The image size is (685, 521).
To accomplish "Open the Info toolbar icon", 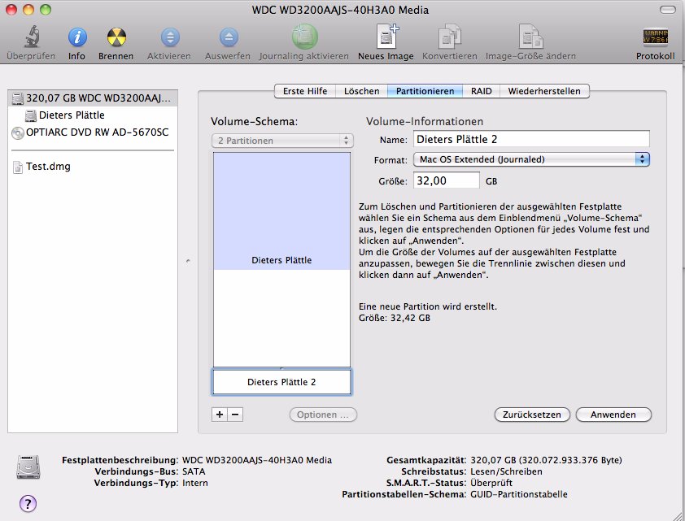I will click(x=76, y=37).
